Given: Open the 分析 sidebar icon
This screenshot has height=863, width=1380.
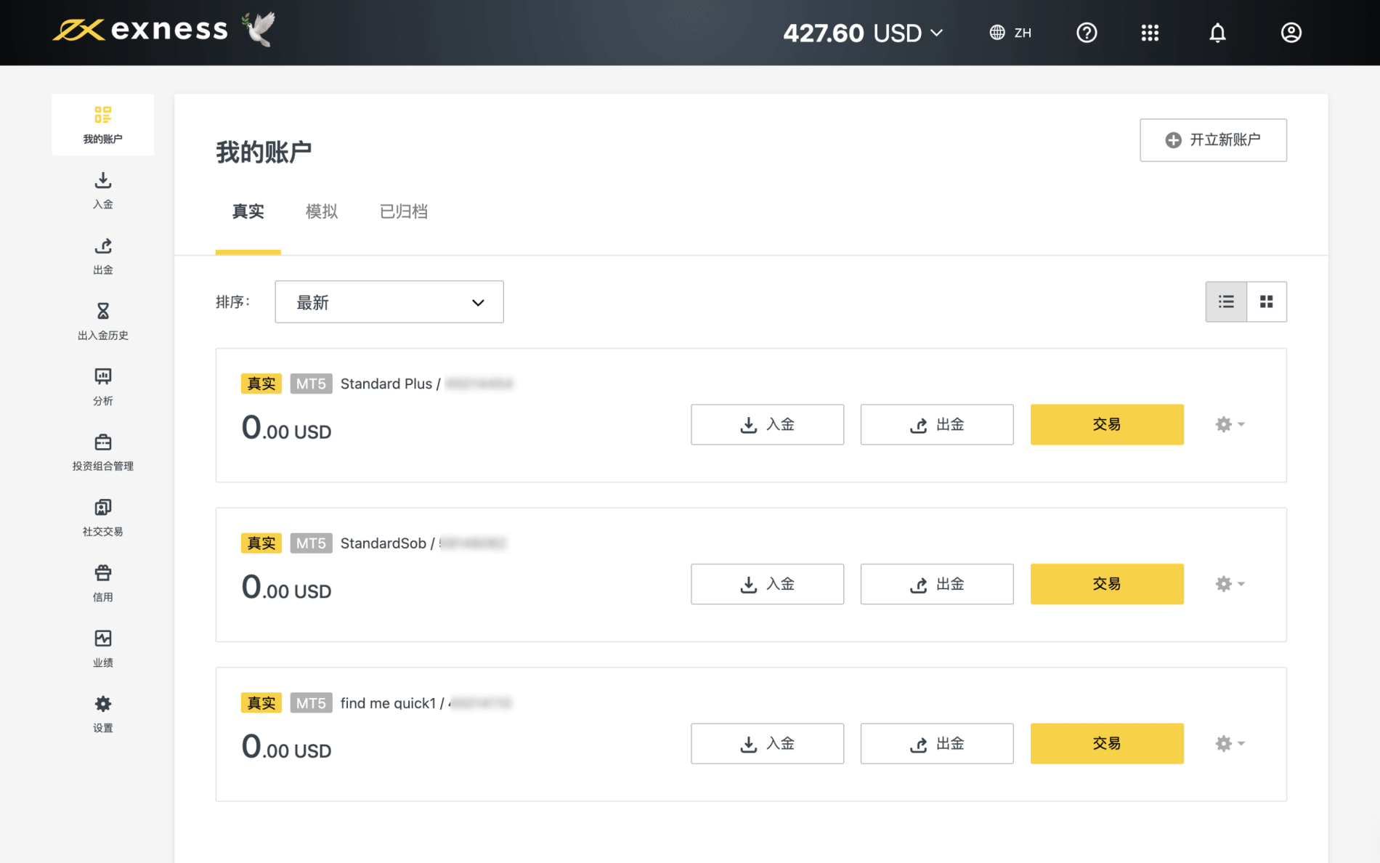Looking at the screenshot, I should (x=103, y=386).
